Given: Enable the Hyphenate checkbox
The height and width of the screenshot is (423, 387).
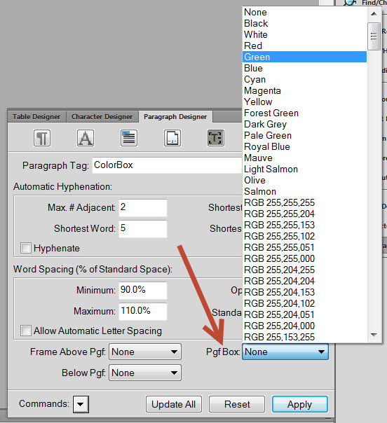Looking at the screenshot, I should coord(26,248).
